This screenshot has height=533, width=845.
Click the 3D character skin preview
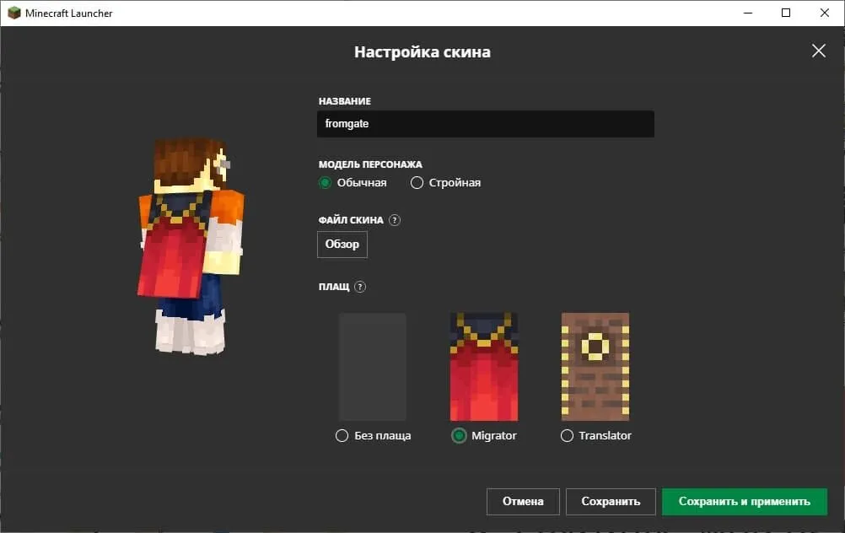pos(191,246)
